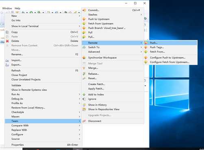The height and width of the screenshot is (150, 204).
Task: Expand the Run As submenu
Action: [80, 94]
